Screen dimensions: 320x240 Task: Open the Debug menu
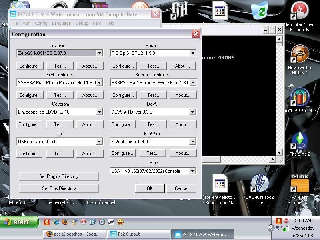coord(82,23)
